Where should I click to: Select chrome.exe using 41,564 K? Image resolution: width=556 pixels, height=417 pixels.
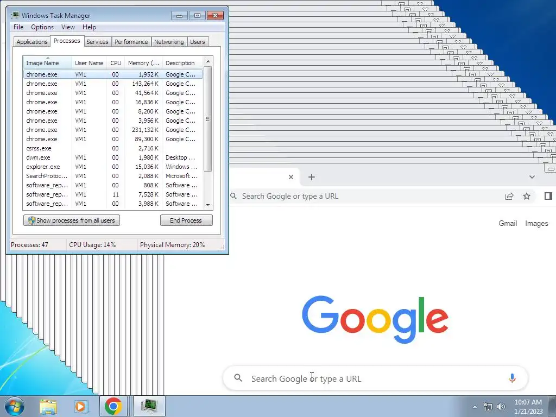tap(113, 93)
